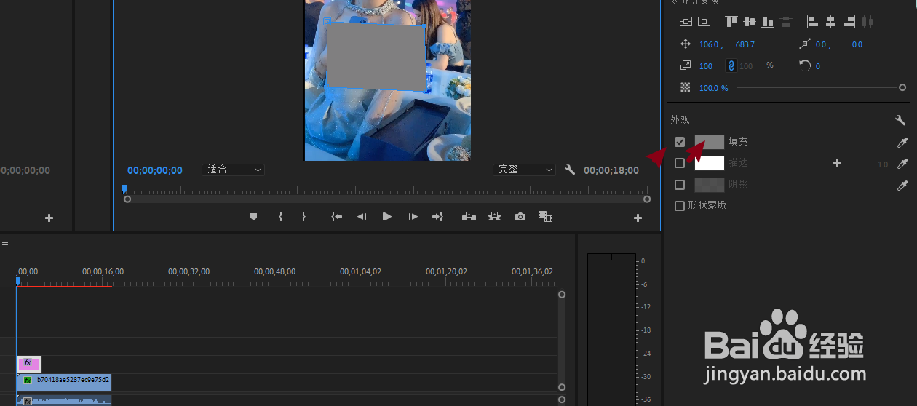Enable the 阴影 shadow checkbox

(680, 185)
